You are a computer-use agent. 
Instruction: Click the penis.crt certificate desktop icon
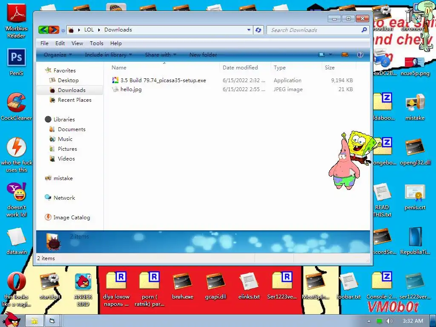pos(415,196)
